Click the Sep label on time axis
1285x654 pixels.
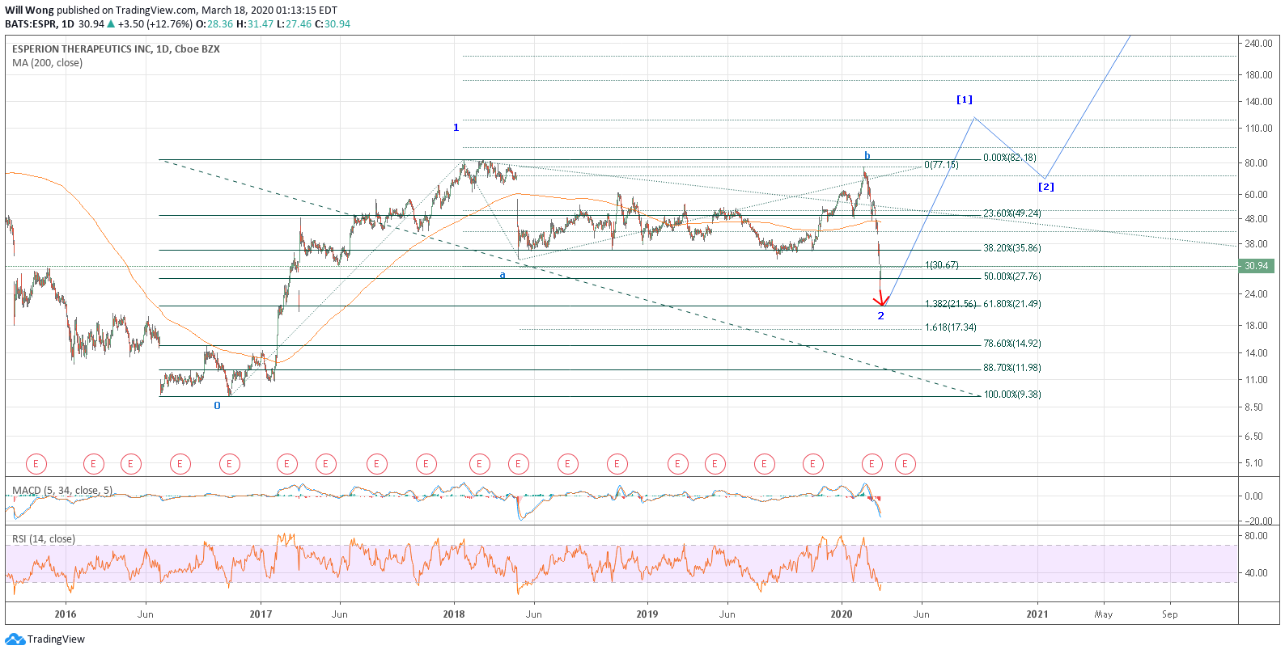pyautogui.click(x=1170, y=614)
